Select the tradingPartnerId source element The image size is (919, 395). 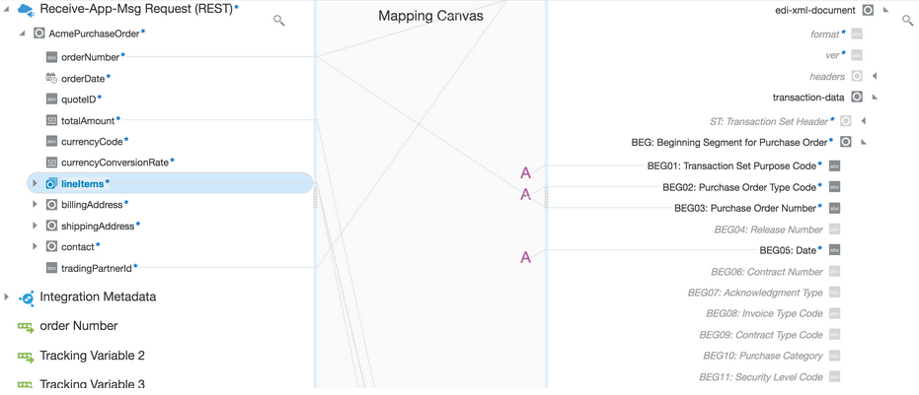pyautogui.click(x=96, y=268)
